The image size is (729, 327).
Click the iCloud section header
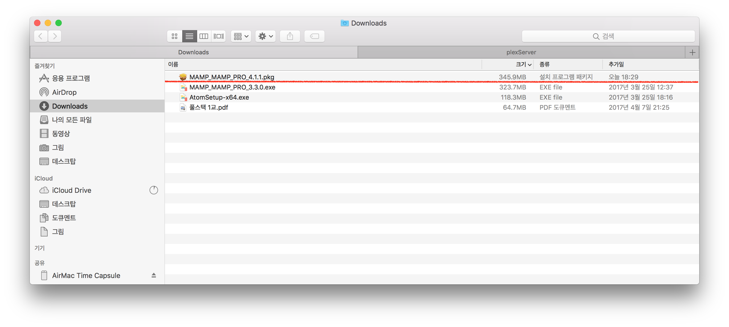tap(44, 178)
